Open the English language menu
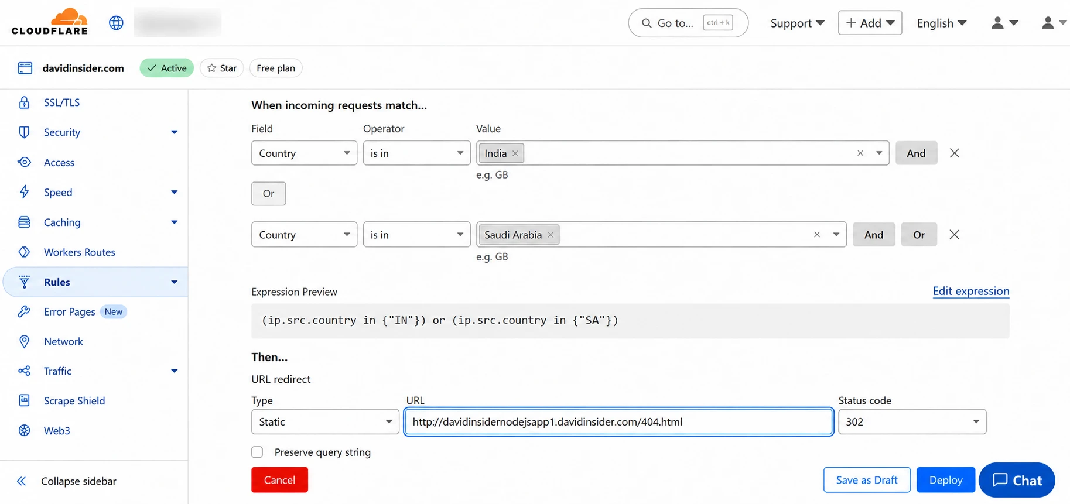Image resolution: width=1070 pixels, height=504 pixels. click(941, 23)
